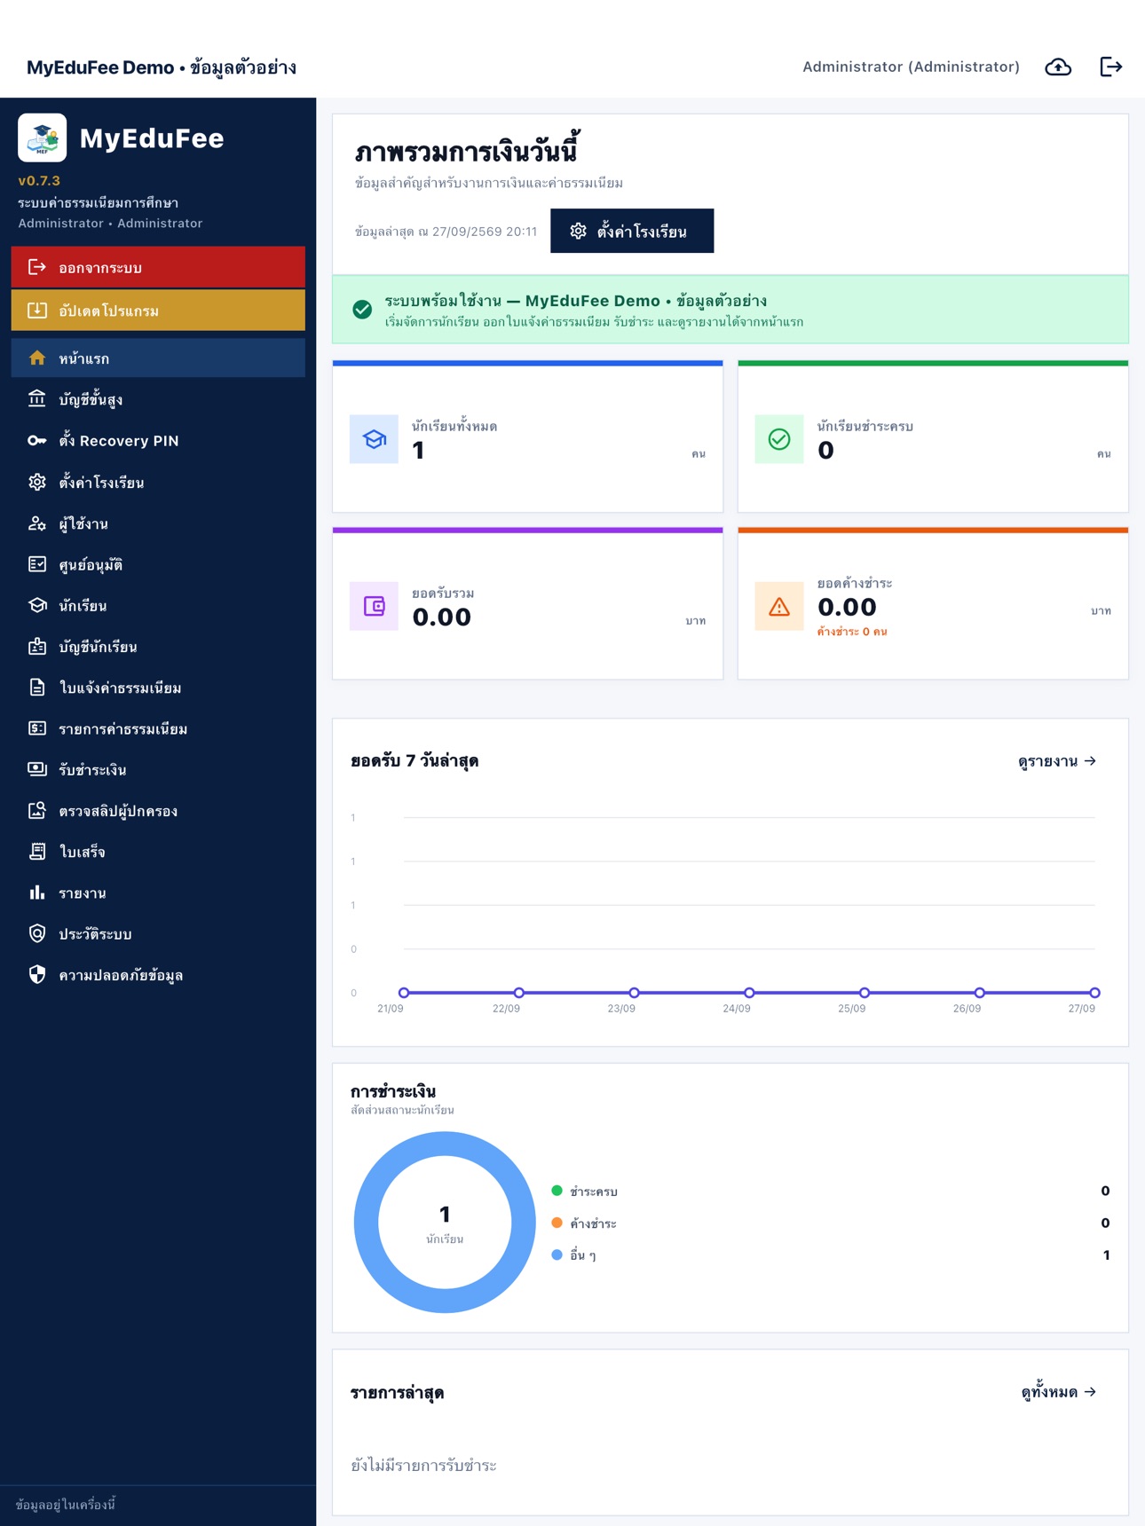1145x1526 pixels.
Task: Select หน้าแรก in the sidebar
Action: [158, 358]
